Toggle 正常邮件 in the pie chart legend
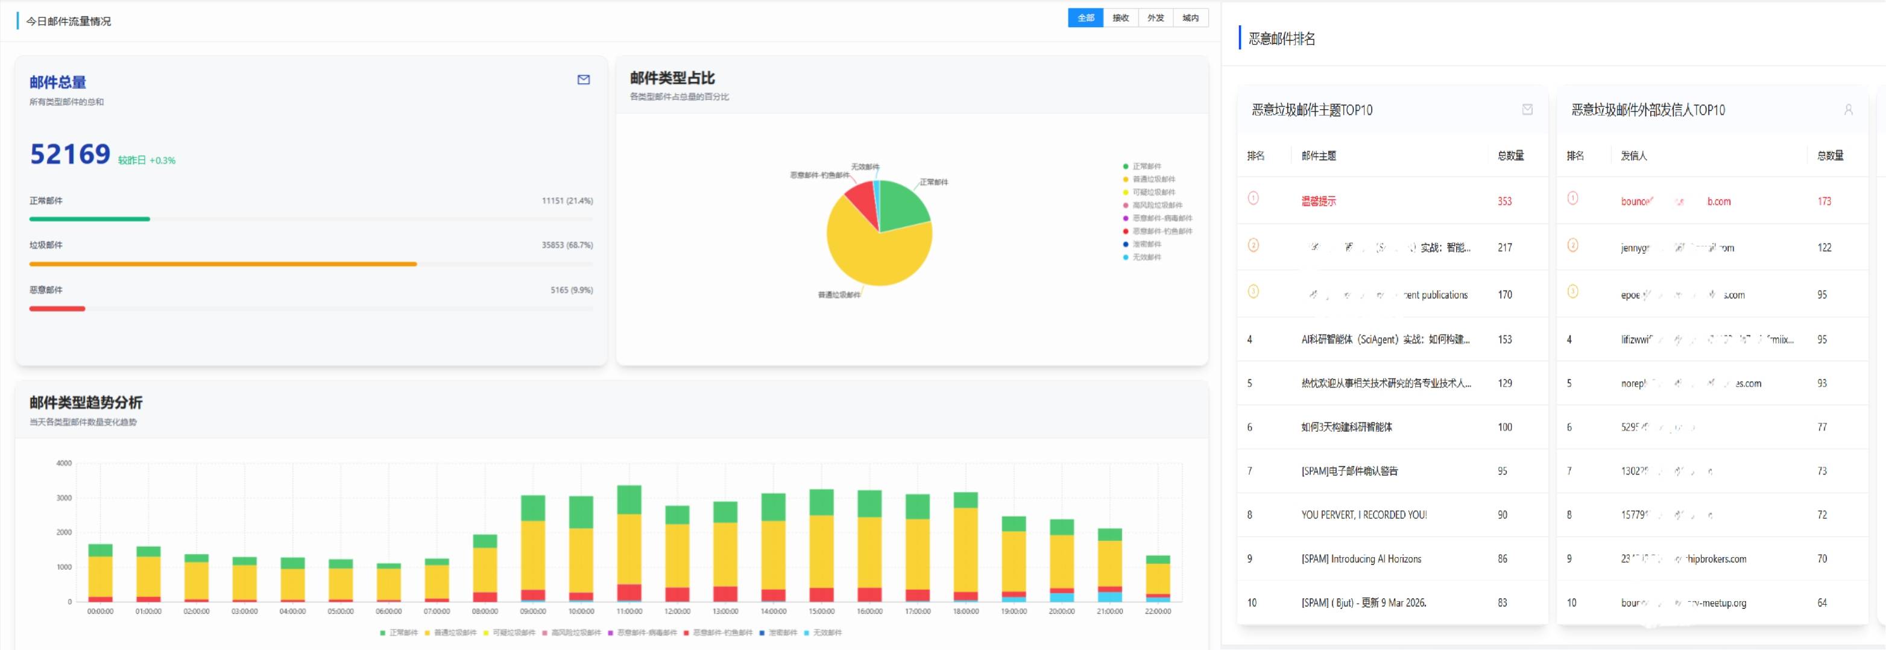The width and height of the screenshot is (1886, 650). (x=1146, y=166)
